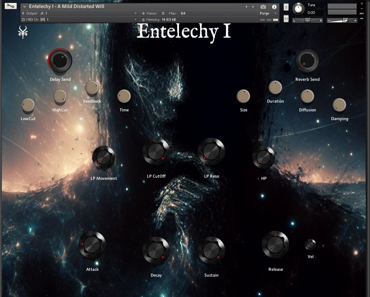Click the LP CutOff knob
370x297 pixels.
(156, 151)
